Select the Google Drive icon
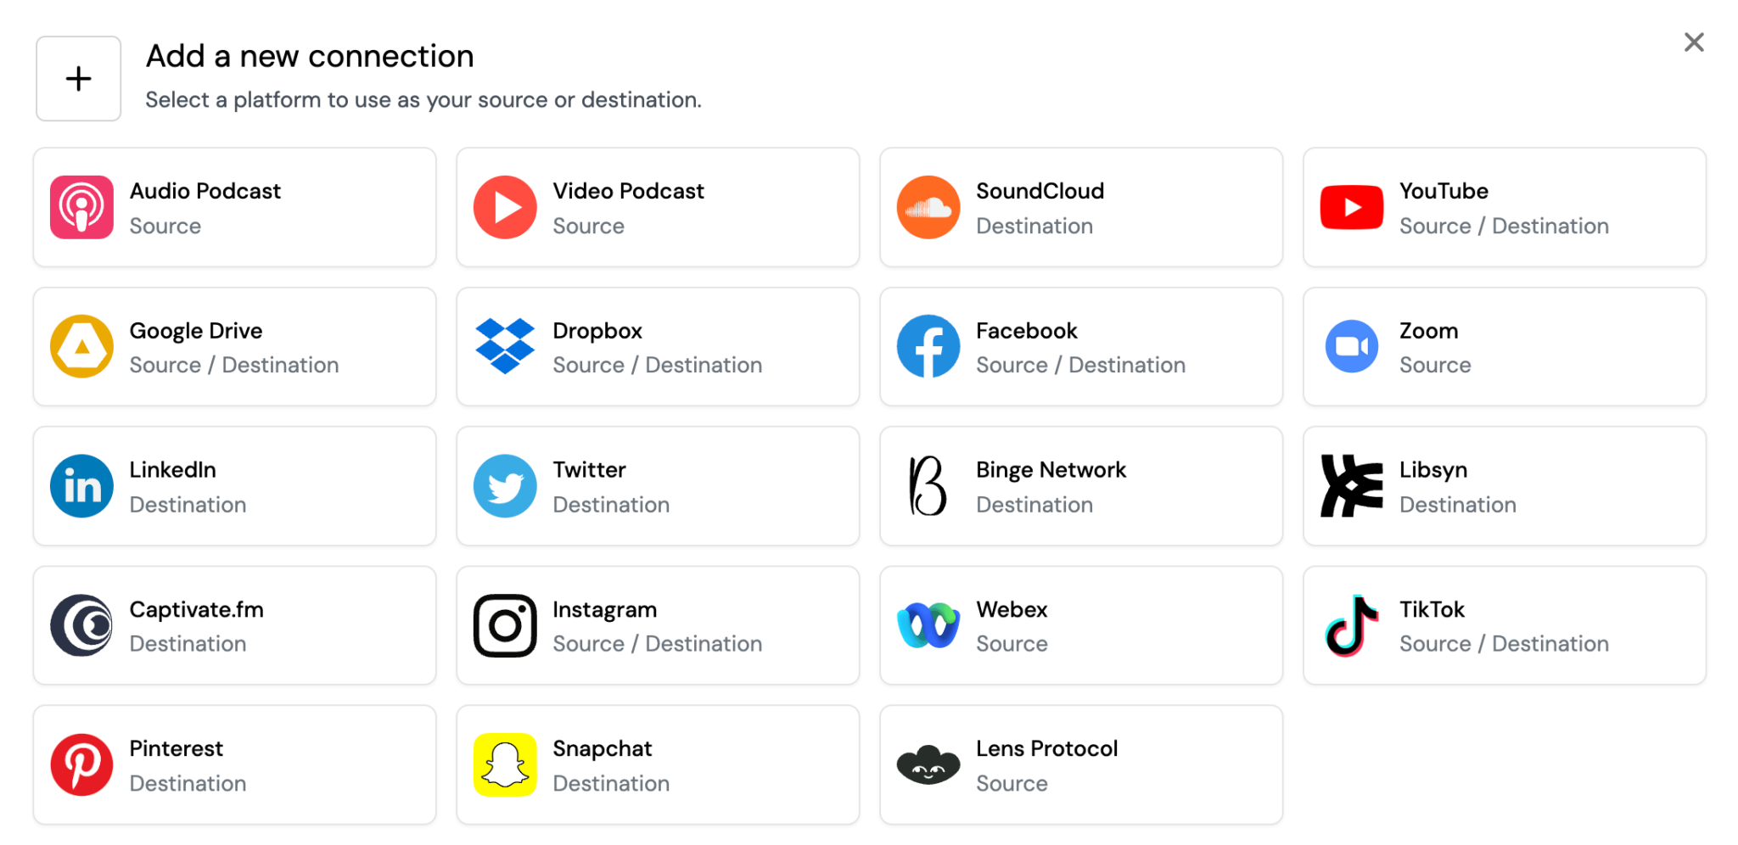Image resolution: width=1738 pixels, height=845 pixels. pos(81,346)
